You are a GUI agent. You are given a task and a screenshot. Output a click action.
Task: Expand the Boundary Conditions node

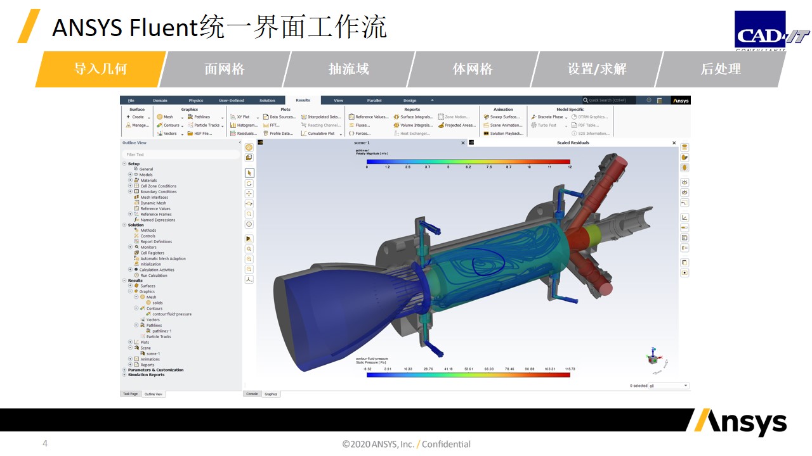pos(130,192)
